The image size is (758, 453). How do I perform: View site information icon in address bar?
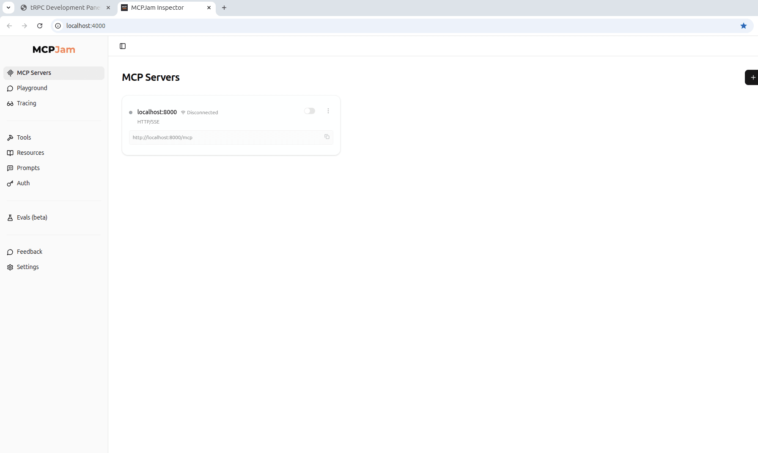click(58, 26)
